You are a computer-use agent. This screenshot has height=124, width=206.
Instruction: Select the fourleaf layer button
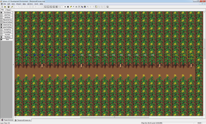pos(7,34)
